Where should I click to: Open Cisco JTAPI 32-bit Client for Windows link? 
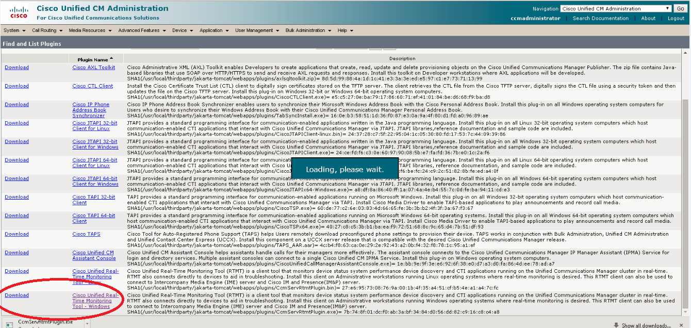(95, 144)
